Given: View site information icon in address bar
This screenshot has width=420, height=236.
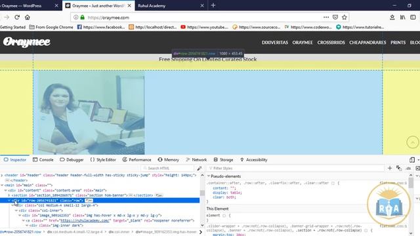Looking at the screenshot, I should pyautogui.click(x=76, y=18).
